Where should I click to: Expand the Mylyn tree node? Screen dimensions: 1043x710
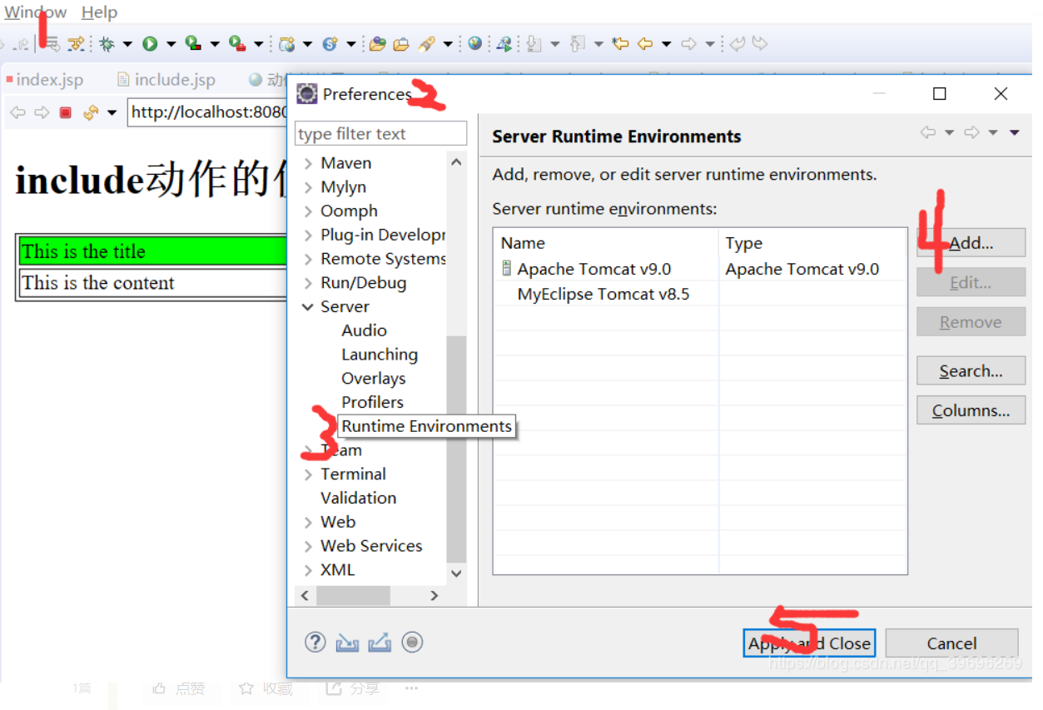coord(309,187)
